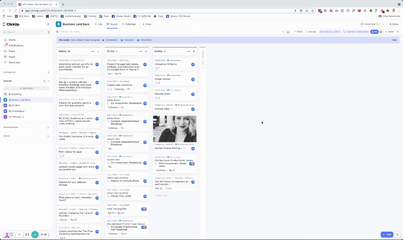
Task: Click the Share button
Action: [394, 24]
